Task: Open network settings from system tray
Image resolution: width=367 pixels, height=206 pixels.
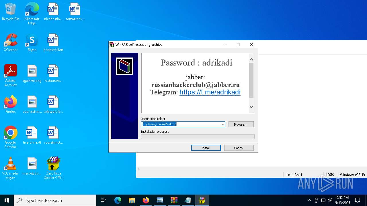Action: click(323, 200)
